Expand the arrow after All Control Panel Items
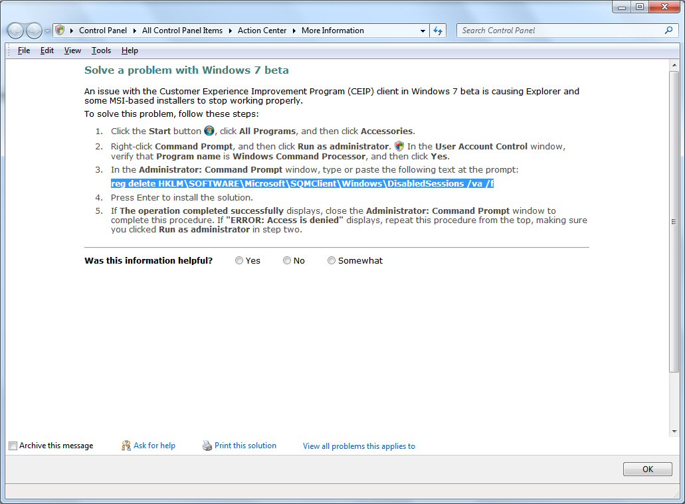Image resolution: width=685 pixels, height=504 pixels. (x=231, y=31)
